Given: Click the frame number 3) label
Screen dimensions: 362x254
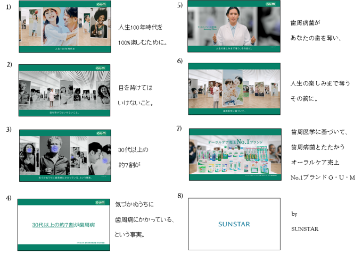Looking at the screenshot, I should (9, 129).
